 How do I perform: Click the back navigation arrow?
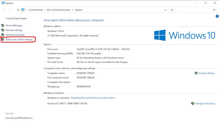tap(4, 10)
